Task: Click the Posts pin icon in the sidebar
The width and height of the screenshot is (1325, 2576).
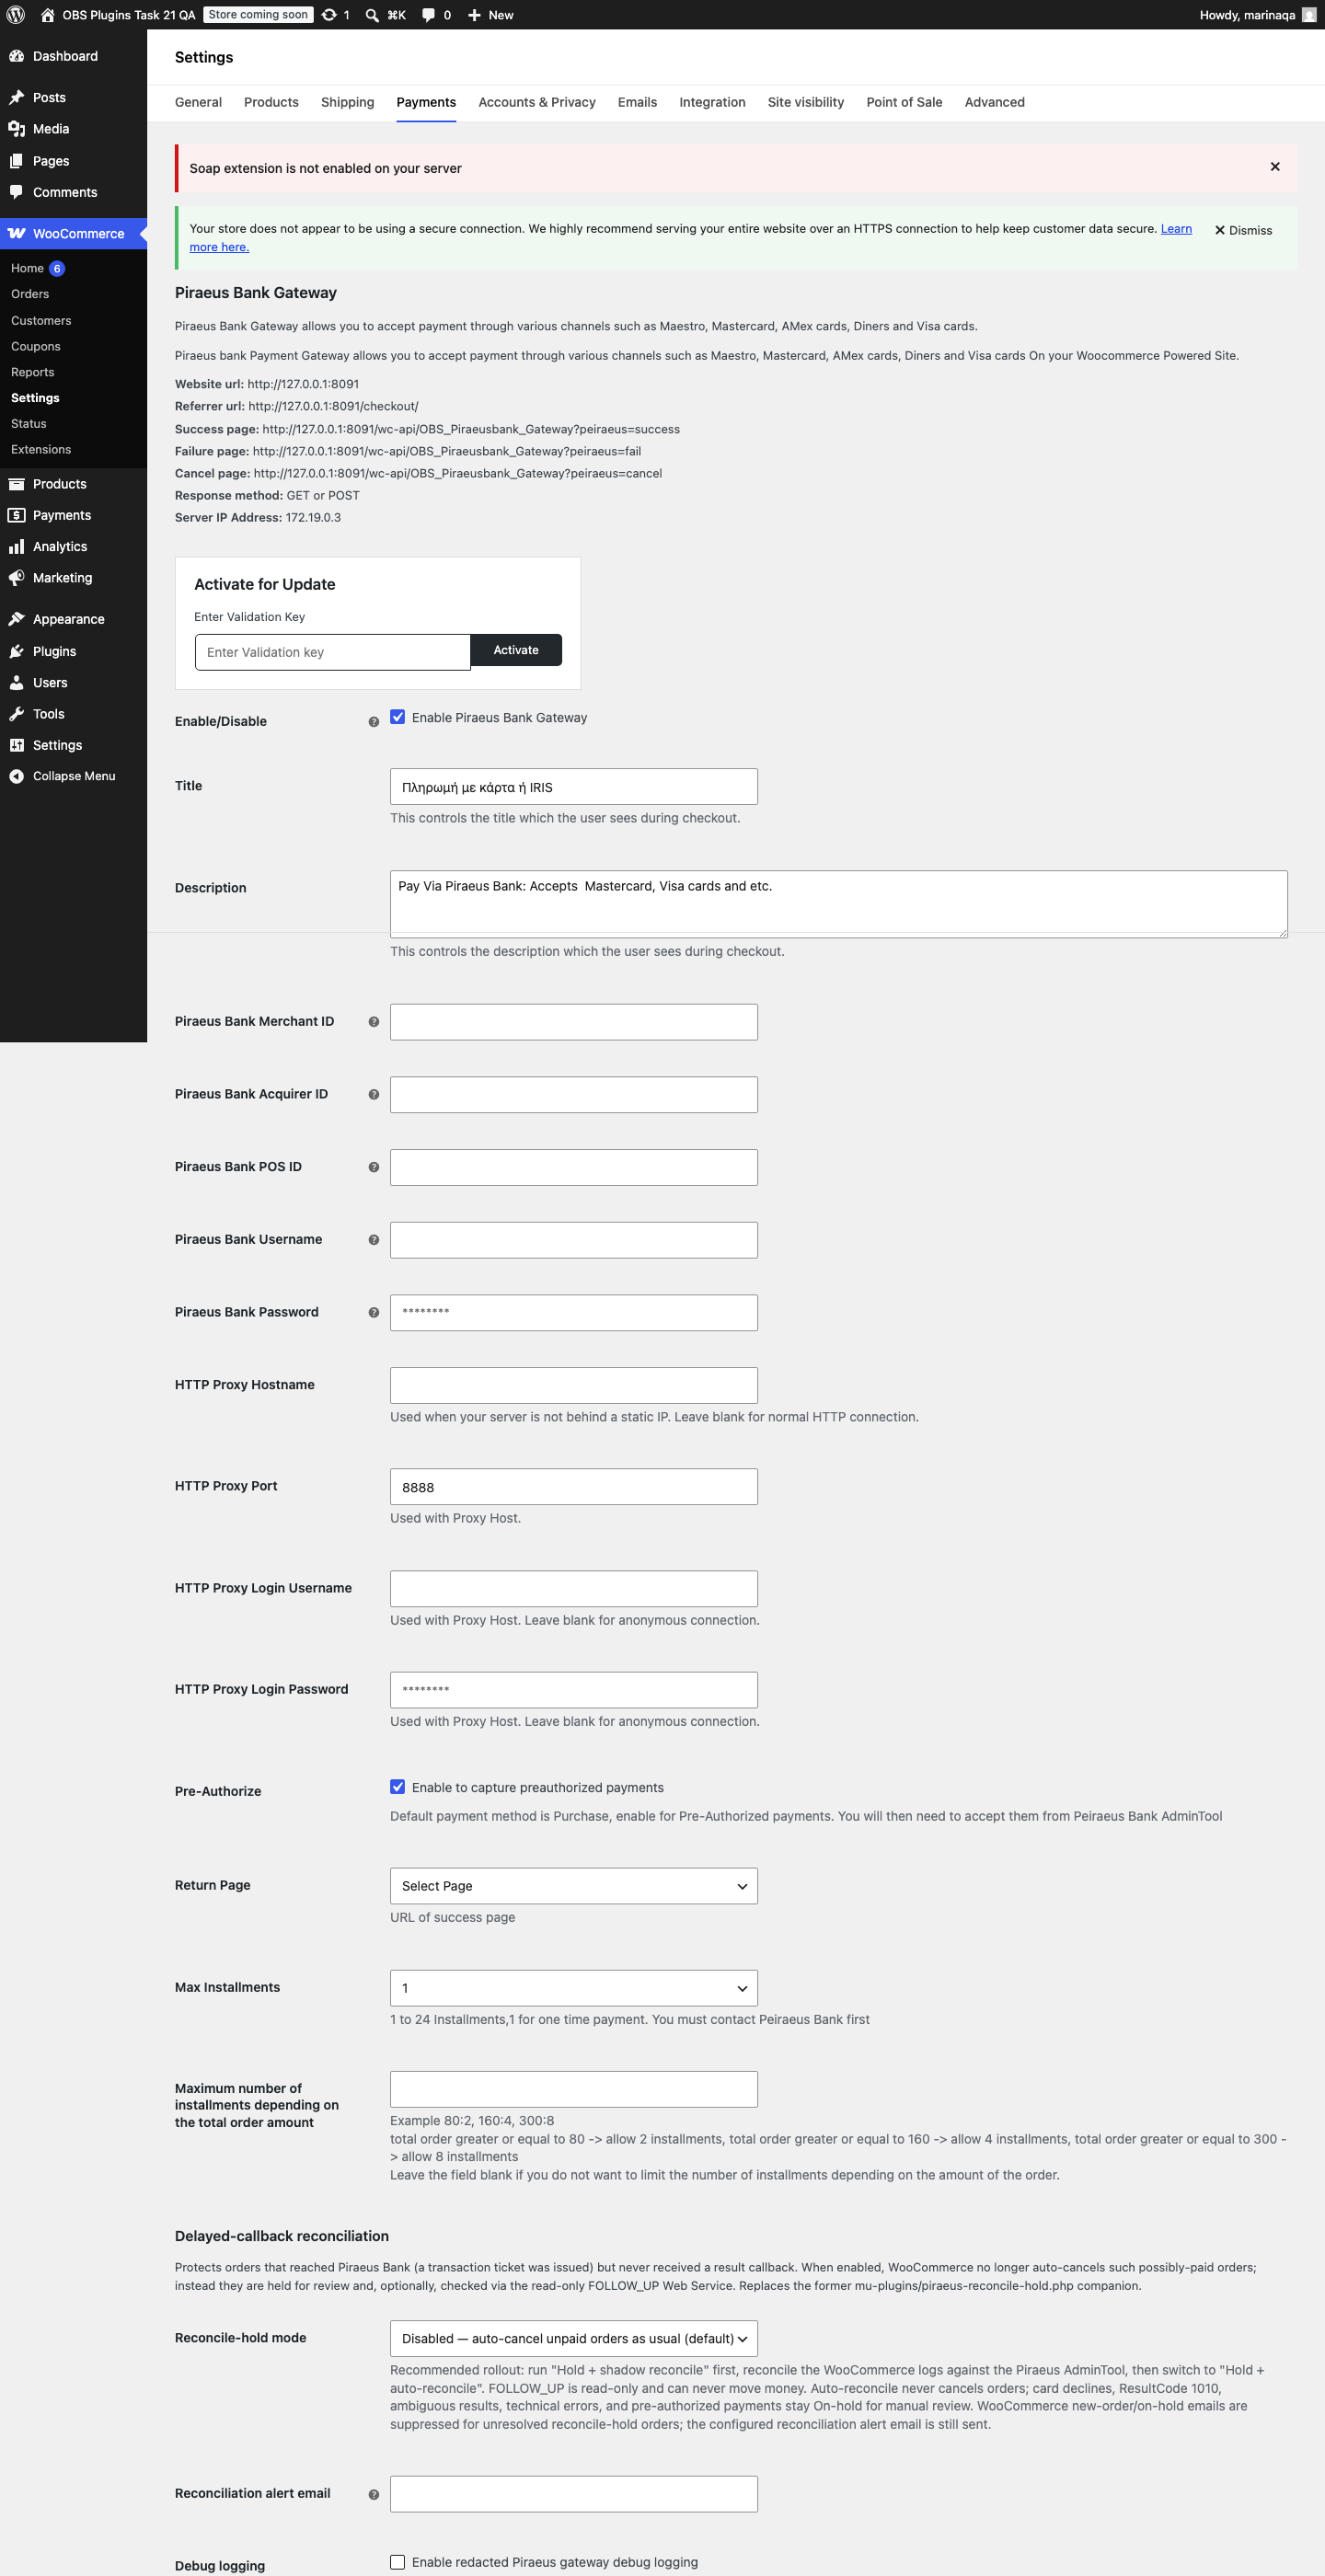Action: (x=16, y=97)
